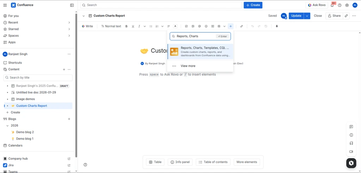Click View more in the insert menu
The image size is (361, 173).
click(x=200, y=66)
